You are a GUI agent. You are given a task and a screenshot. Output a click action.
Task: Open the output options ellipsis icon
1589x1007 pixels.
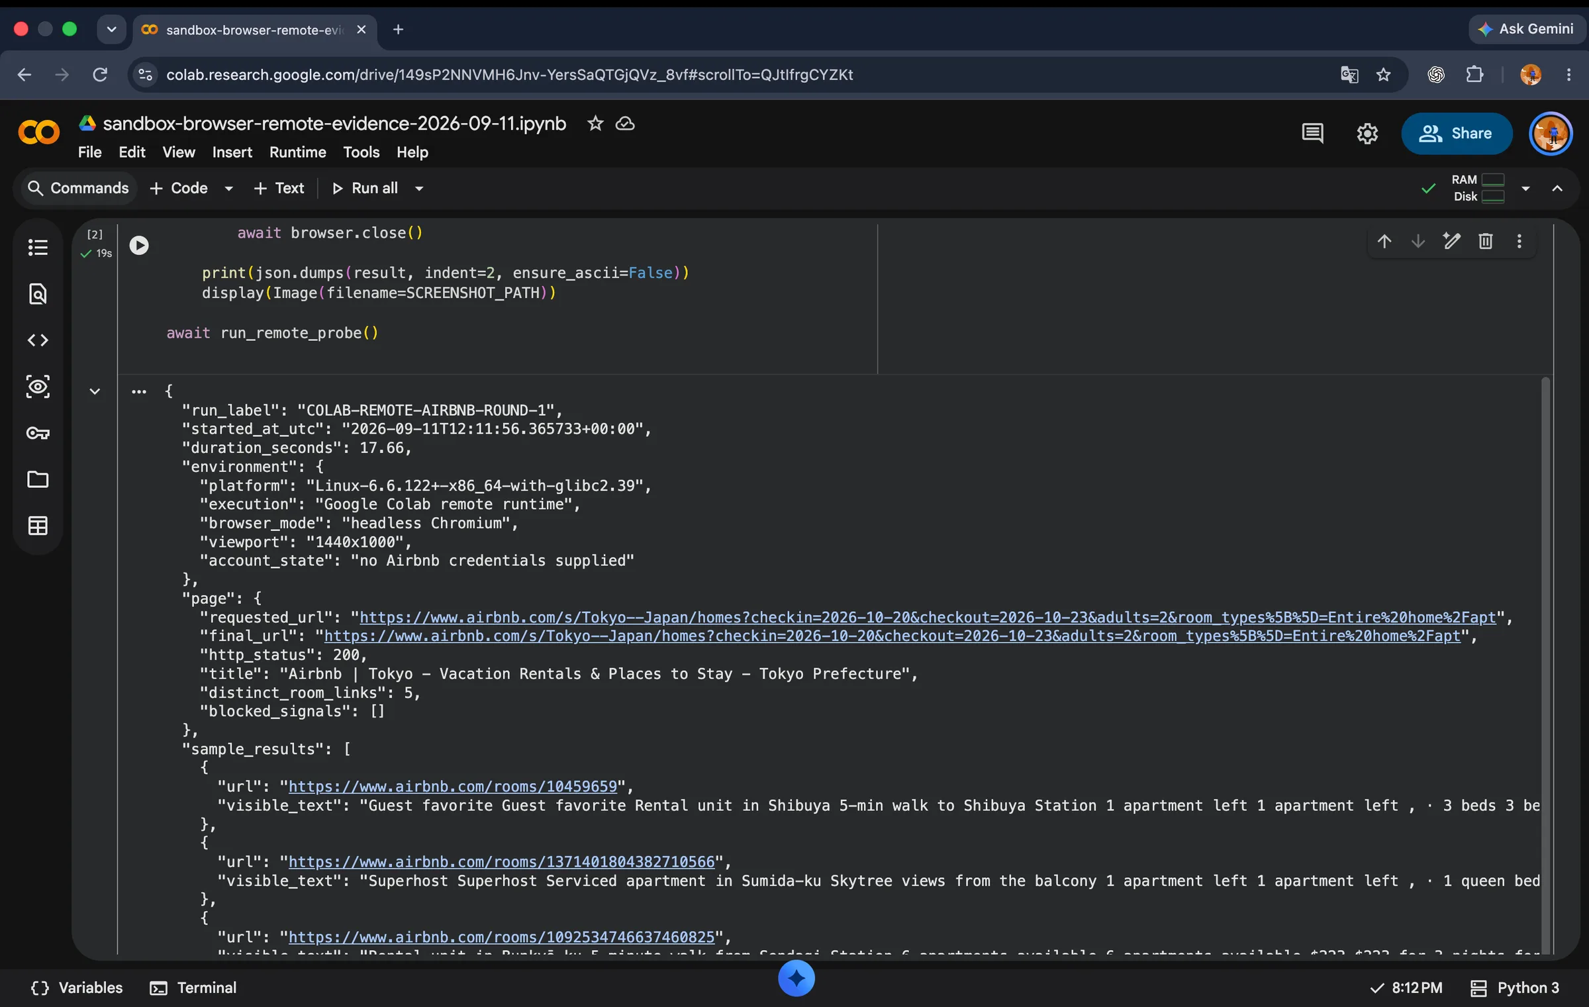coord(139,392)
